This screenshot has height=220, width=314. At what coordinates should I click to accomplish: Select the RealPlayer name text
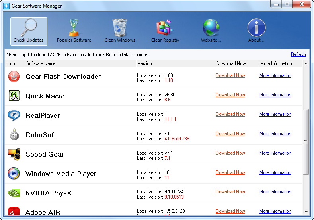pos(43,115)
